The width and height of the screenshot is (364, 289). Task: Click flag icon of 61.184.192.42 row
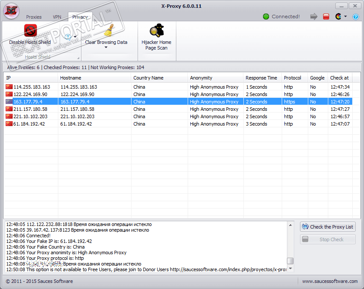tap(9, 124)
